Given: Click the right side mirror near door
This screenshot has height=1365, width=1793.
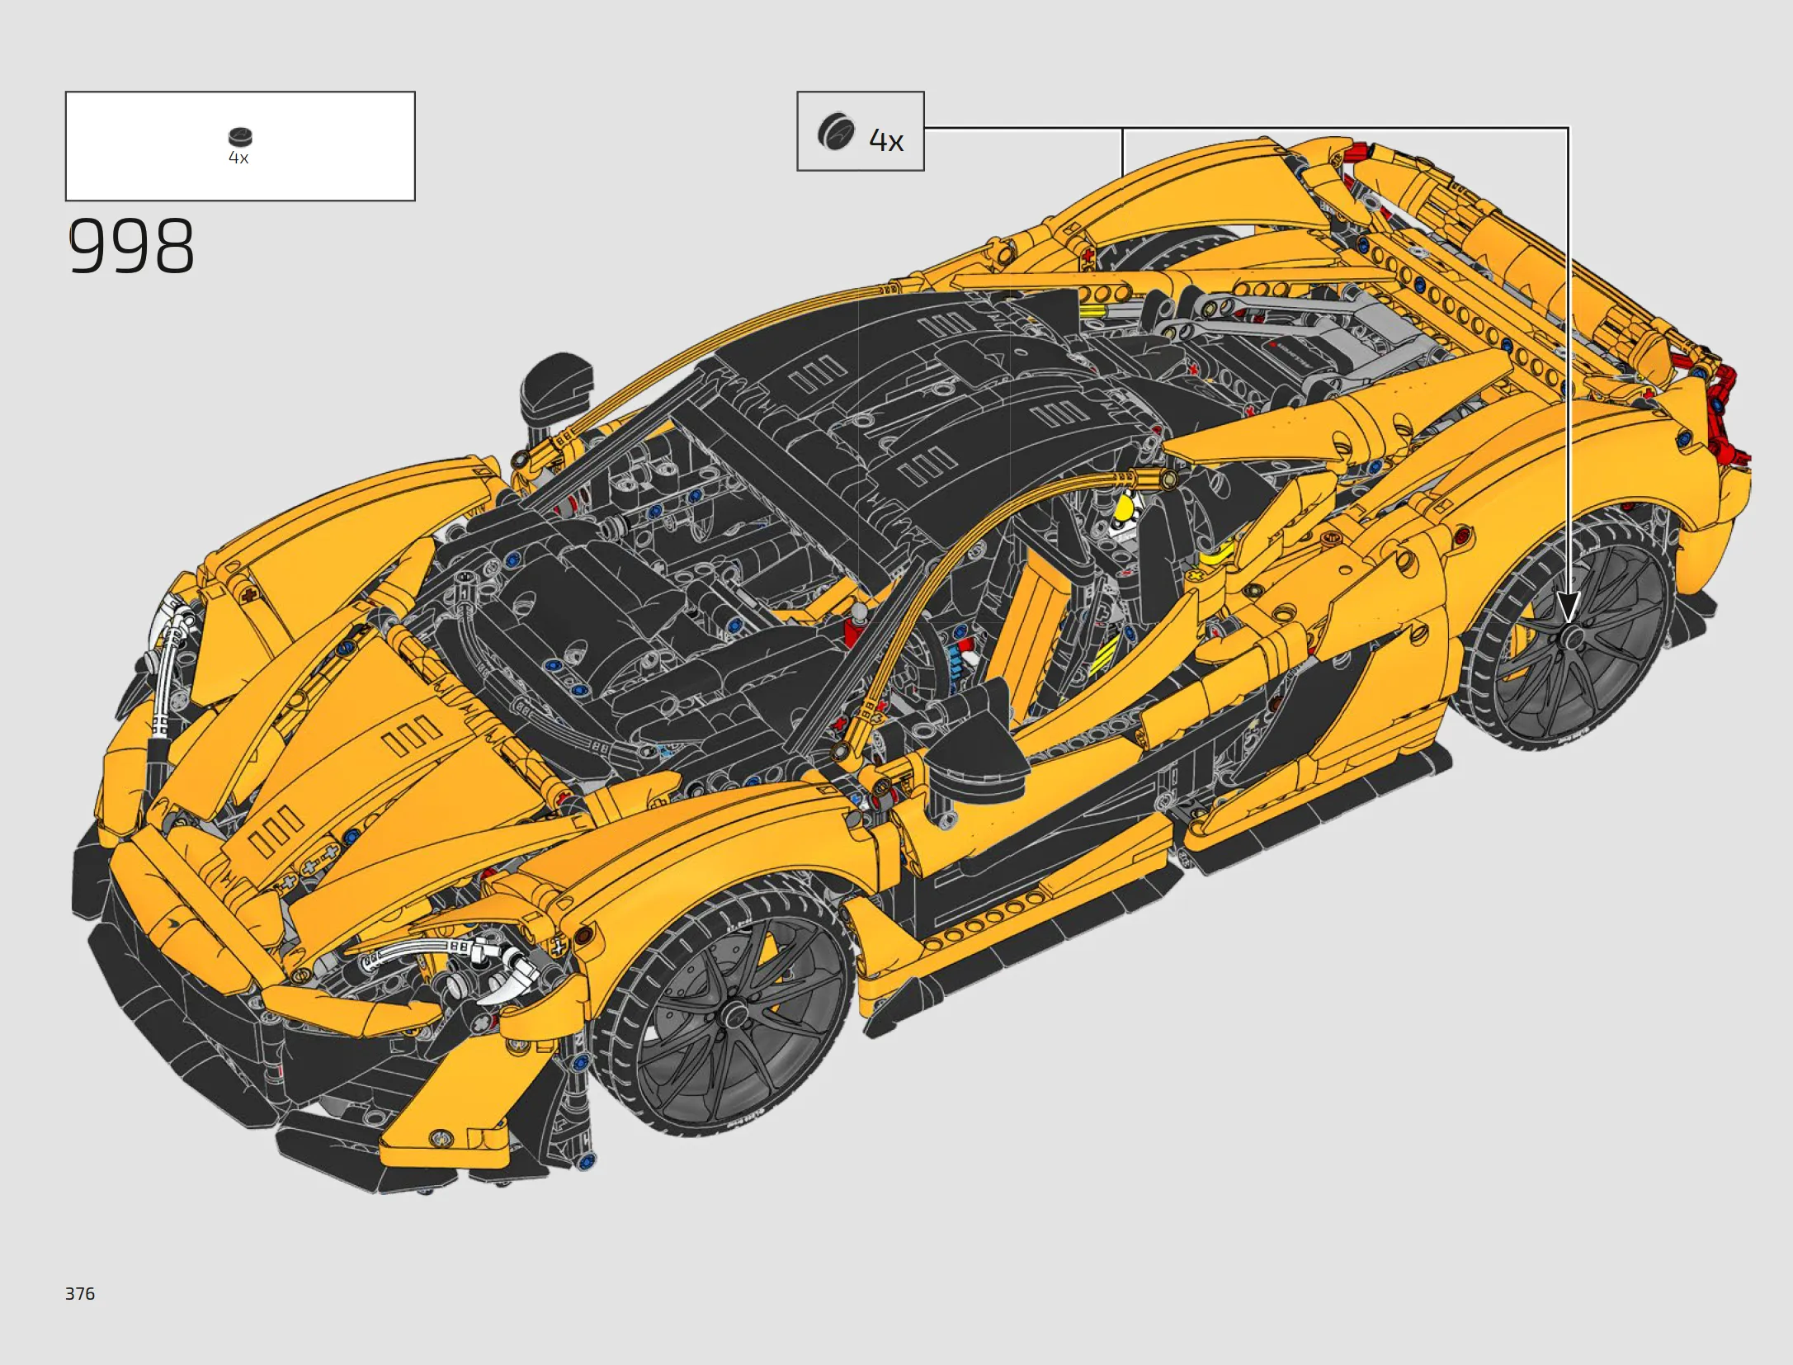Looking at the screenshot, I should 976,752.
